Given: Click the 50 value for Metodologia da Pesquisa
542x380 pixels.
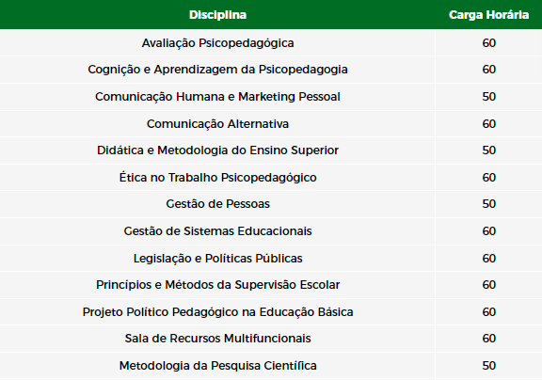Looking at the screenshot, I should tap(488, 366).
